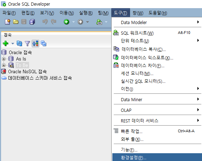Click the green Back navigation icon
The image size is (202, 161).
coord(67,22)
